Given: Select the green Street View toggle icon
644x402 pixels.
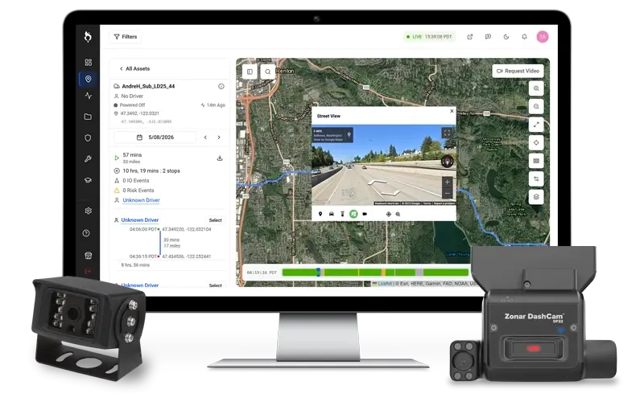Looking at the screenshot, I should point(353,214).
